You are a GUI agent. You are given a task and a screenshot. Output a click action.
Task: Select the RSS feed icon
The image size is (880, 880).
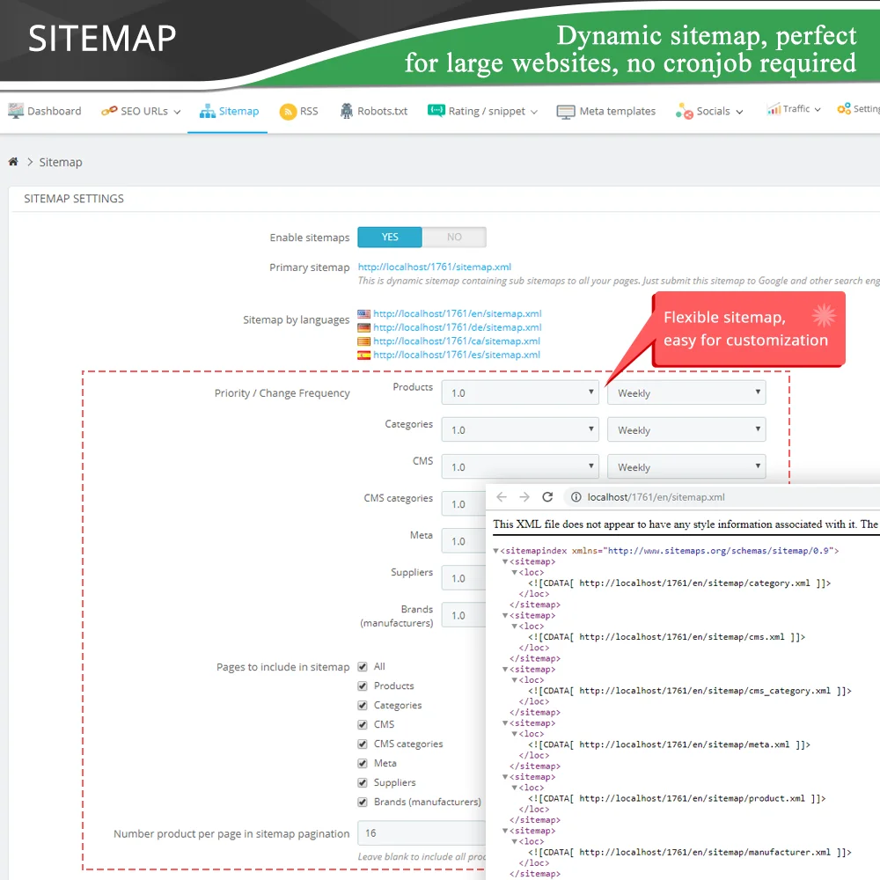click(288, 111)
